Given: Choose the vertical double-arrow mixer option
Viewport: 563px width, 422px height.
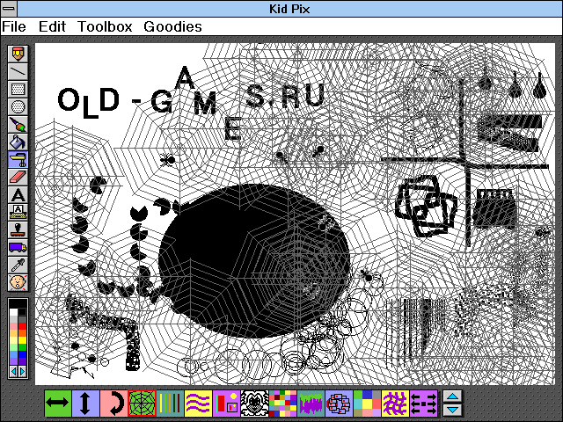Looking at the screenshot, I should tap(85, 404).
